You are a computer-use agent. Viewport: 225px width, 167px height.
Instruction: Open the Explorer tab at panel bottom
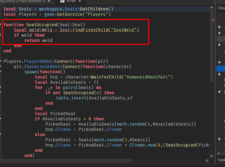coord(221,160)
